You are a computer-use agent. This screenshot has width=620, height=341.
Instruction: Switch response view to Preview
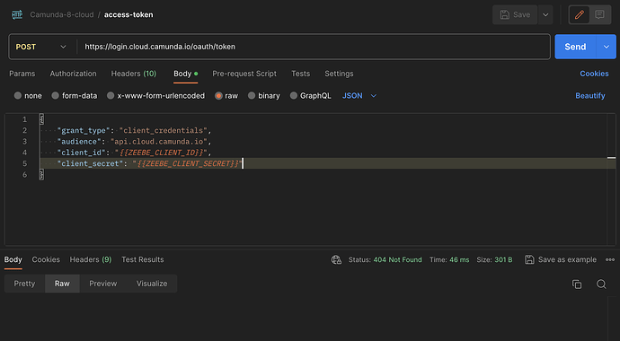tap(102, 284)
